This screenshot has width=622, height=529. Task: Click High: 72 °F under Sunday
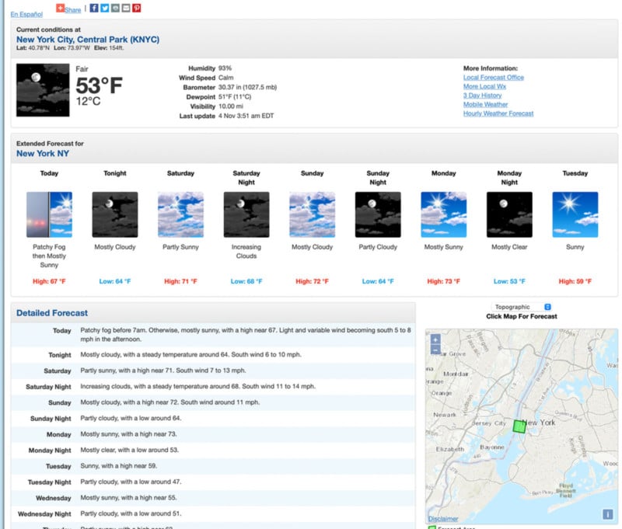[x=313, y=281]
